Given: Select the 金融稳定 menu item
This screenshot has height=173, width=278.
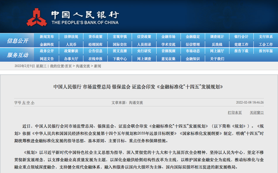Looking at the screenshot, I should pyautogui.click(x=193, y=36).
